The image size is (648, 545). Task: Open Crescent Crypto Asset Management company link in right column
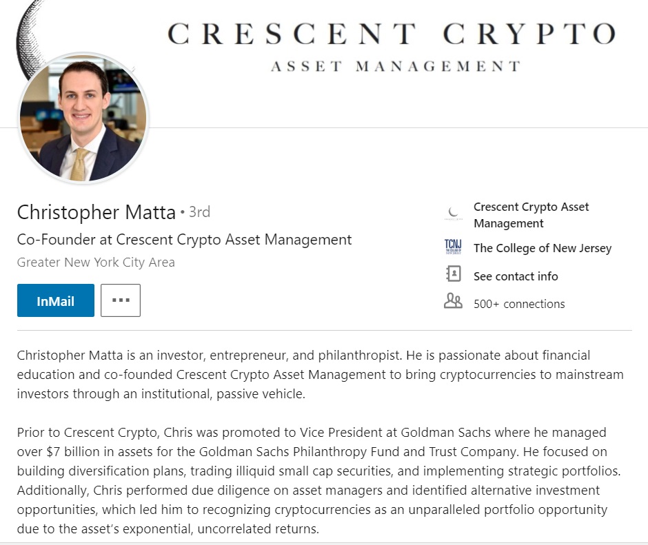point(531,215)
